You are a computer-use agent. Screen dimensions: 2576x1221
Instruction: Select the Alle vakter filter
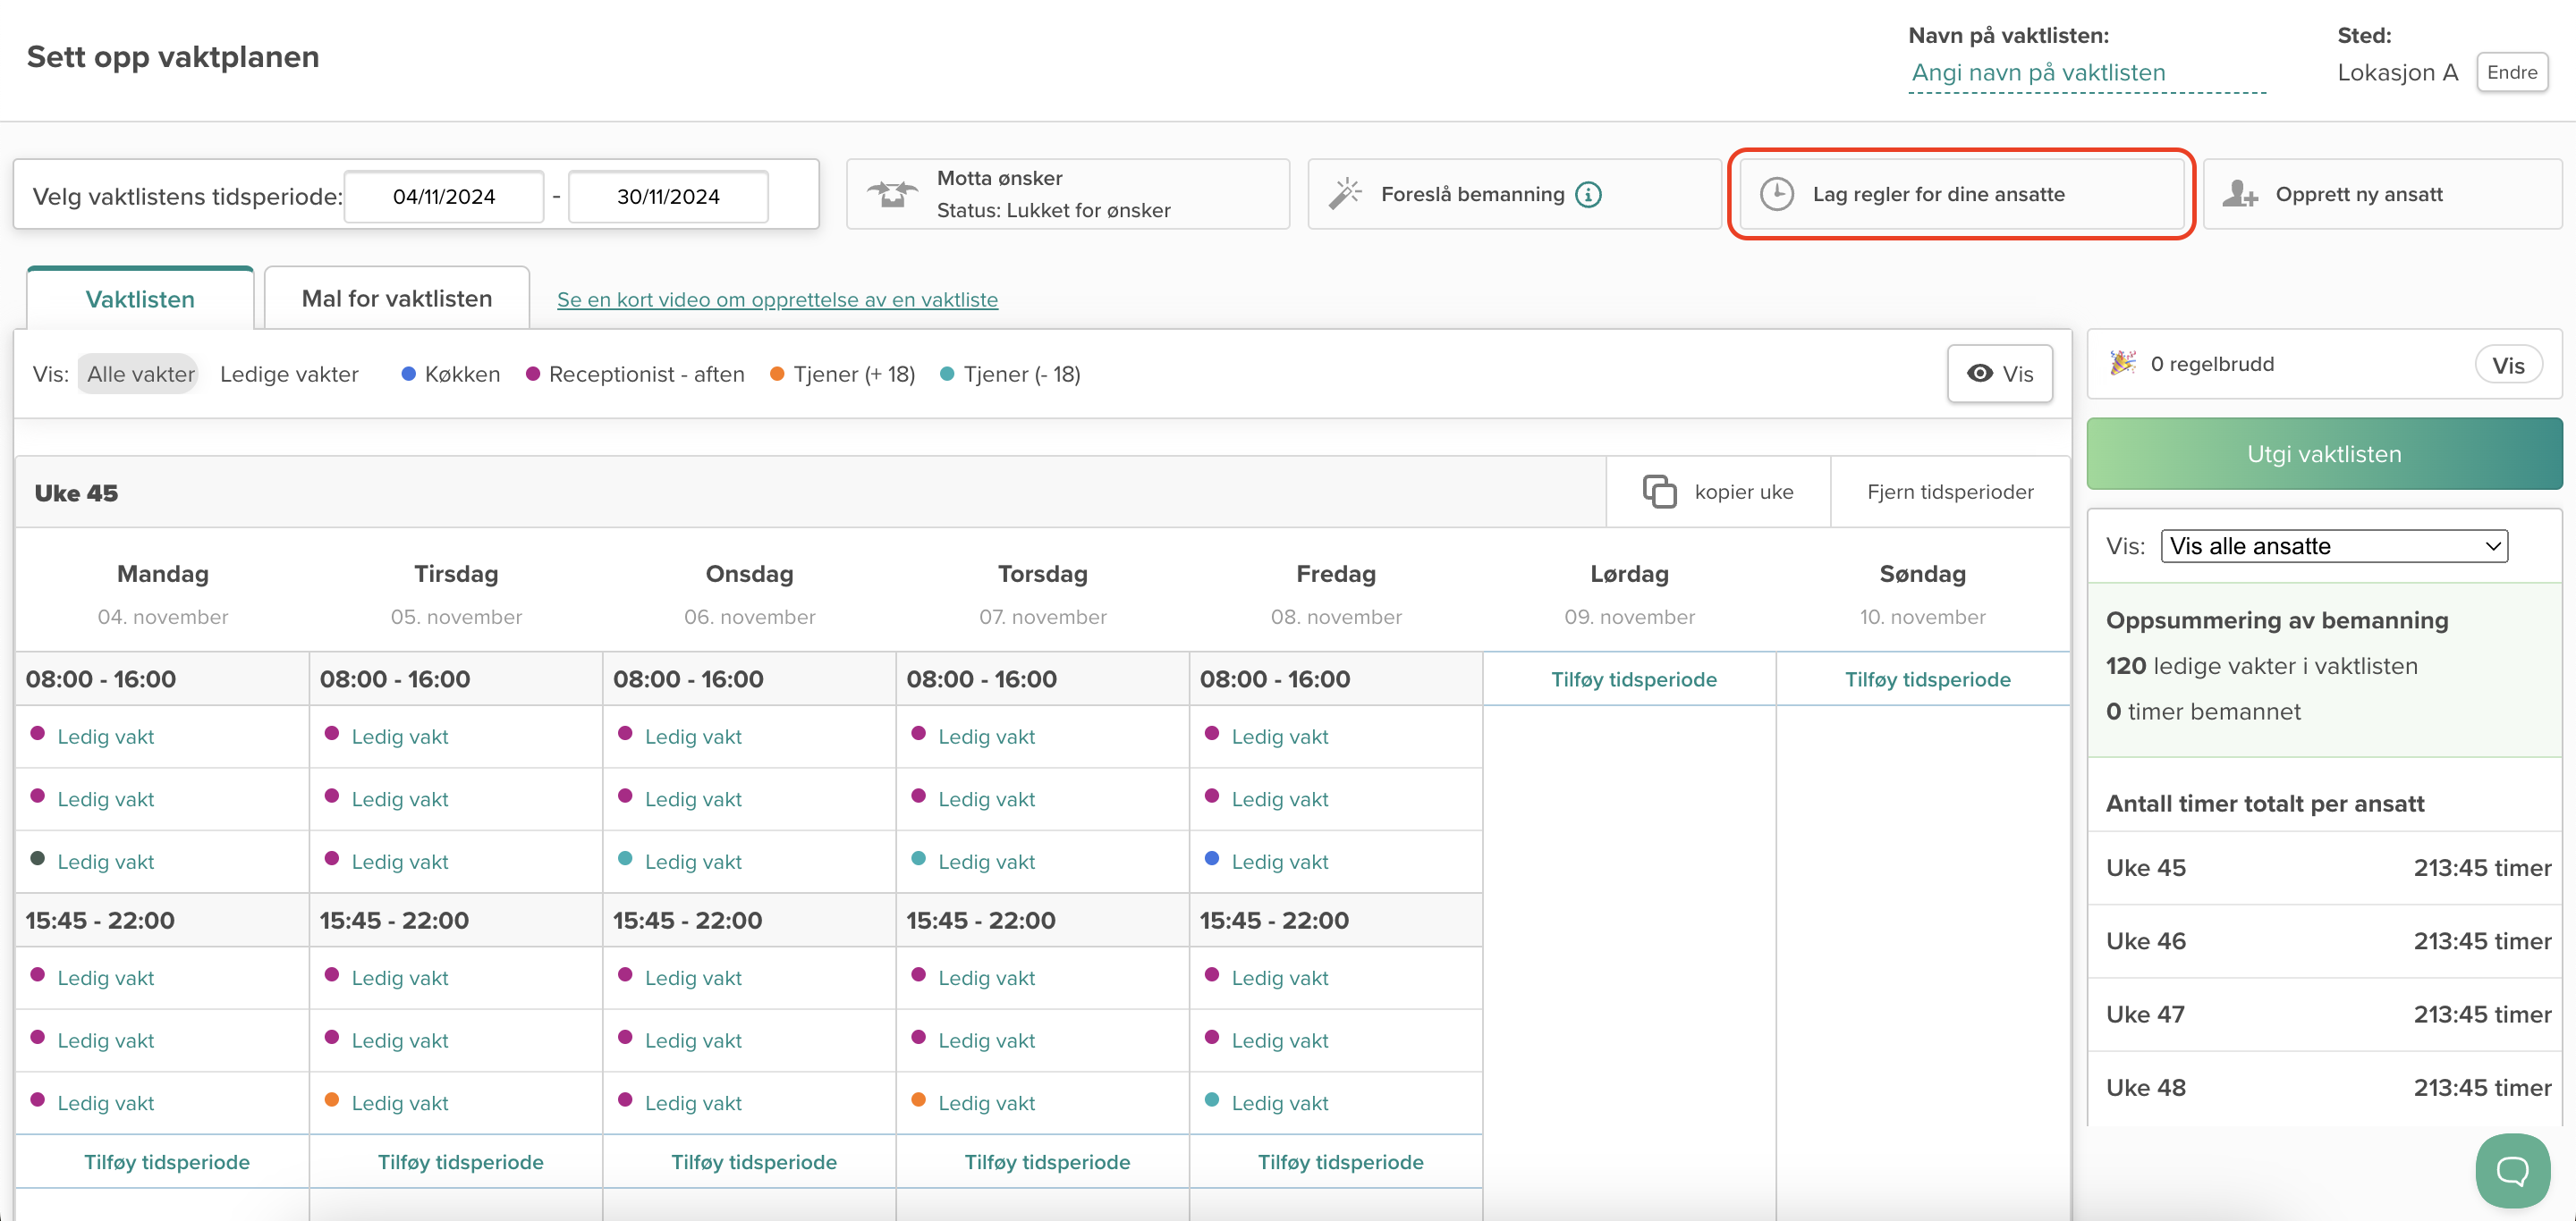[x=140, y=374]
